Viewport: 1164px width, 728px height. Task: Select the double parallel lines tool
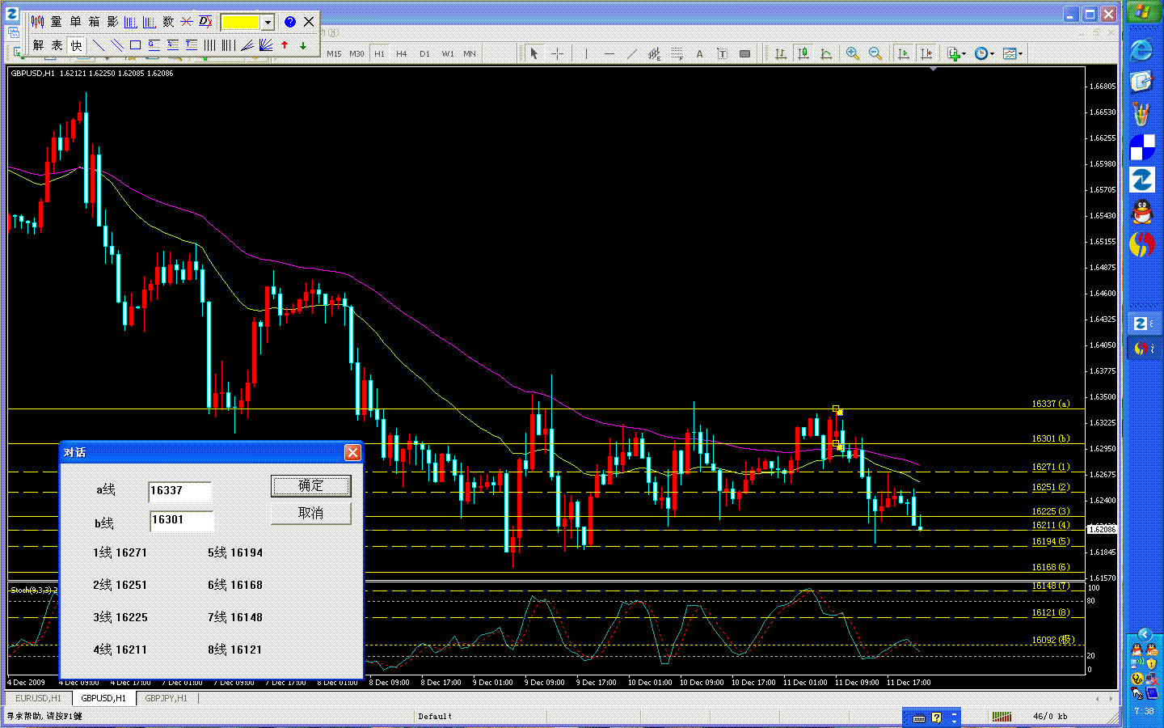tap(117, 45)
